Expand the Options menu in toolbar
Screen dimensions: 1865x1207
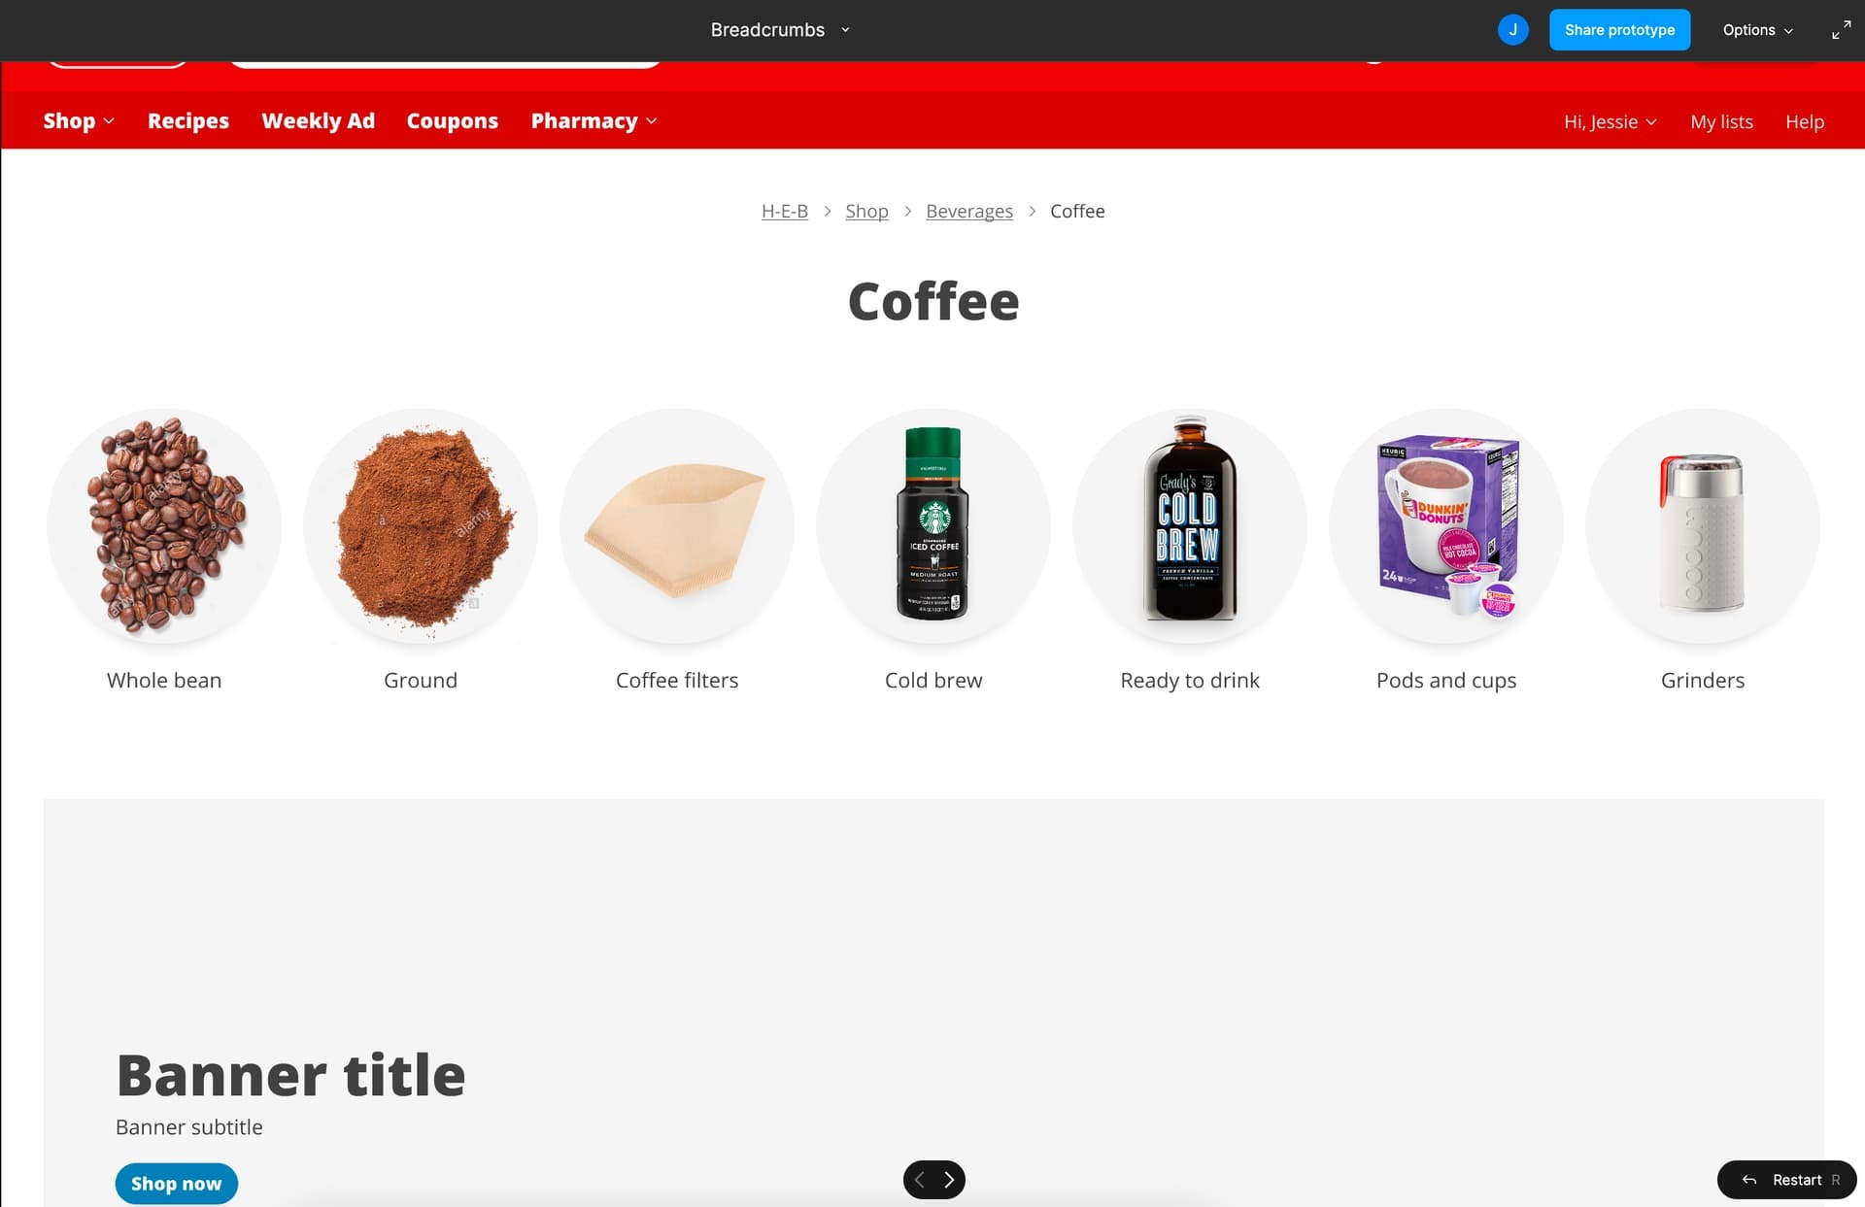tap(1757, 30)
